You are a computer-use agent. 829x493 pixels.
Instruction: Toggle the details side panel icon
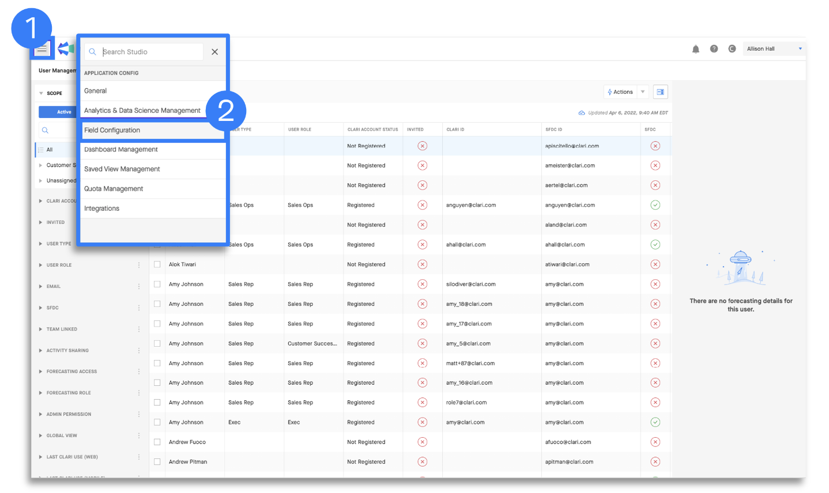pyautogui.click(x=661, y=92)
